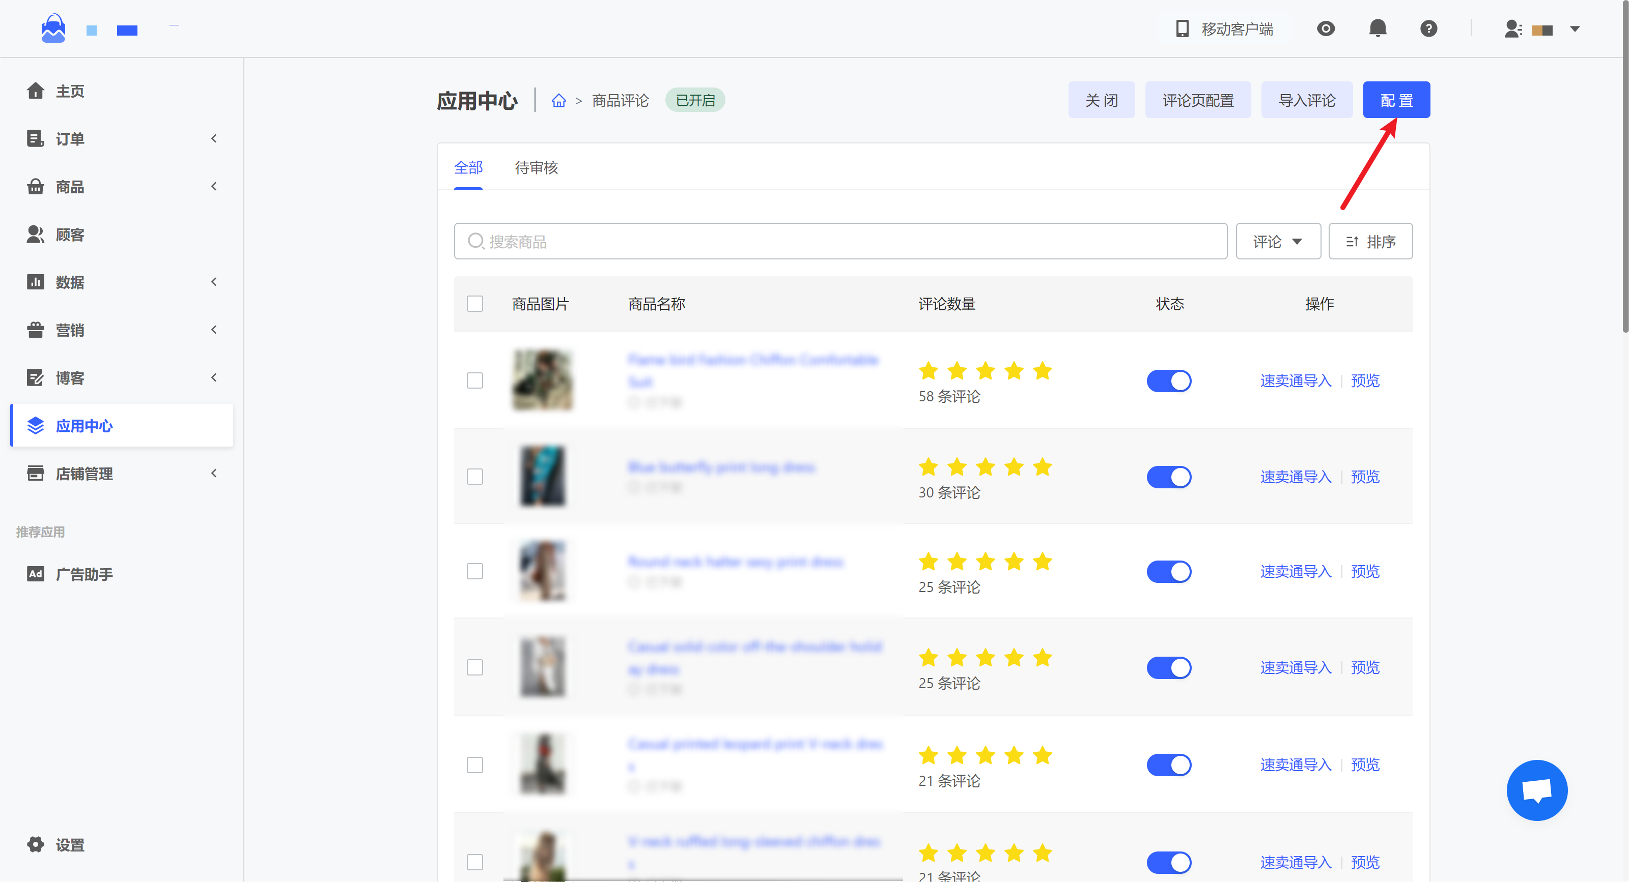Open the 评论 filter dropdown
This screenshot has width=1629, height=882.
[x=1278, y=241]
